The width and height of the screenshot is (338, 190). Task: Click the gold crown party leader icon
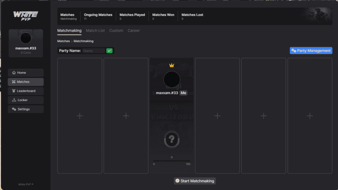pos(172,65)
